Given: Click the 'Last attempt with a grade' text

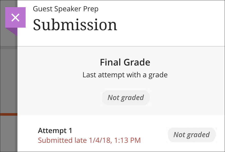Looking at the screenshot, I should pos(125,75).
